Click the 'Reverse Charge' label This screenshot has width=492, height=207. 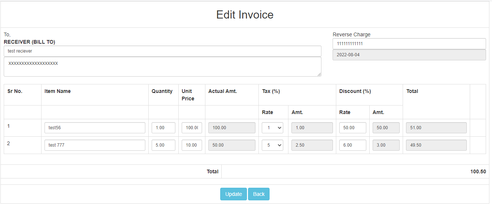click(x=351, y=34)
